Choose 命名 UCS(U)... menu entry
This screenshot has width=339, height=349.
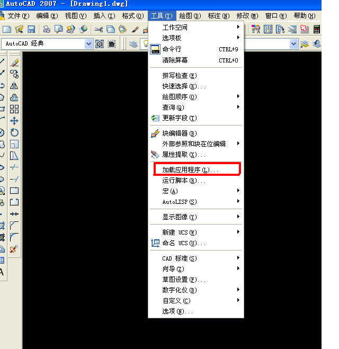196,243
